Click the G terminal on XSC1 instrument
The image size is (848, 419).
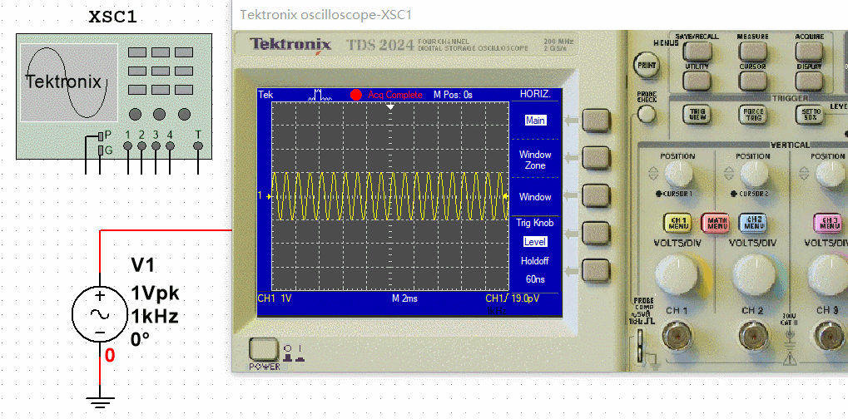pyautogui.click(x=101, y=150)
